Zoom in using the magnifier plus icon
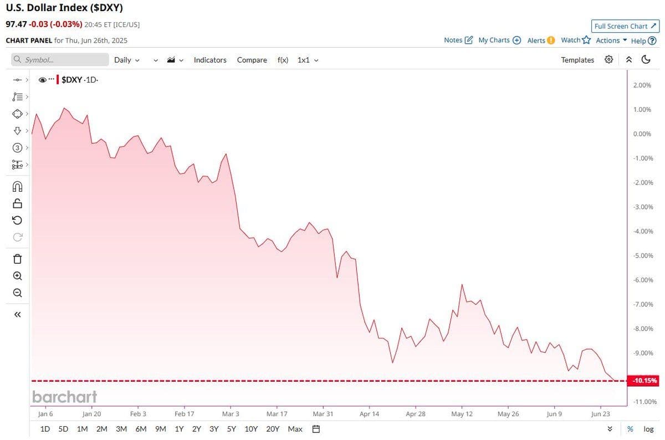 [17, 276]
